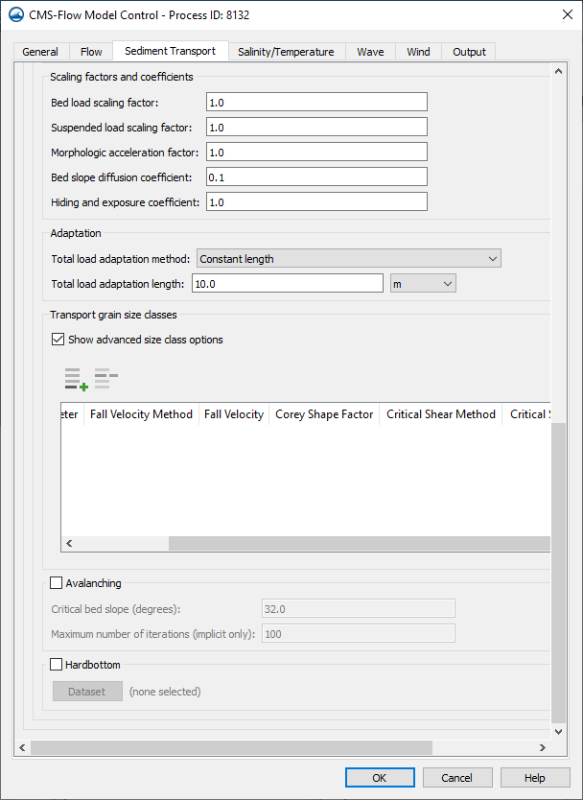Click the disabled Dataset button
Screen dimensions: 583x800
pos(87,692)
